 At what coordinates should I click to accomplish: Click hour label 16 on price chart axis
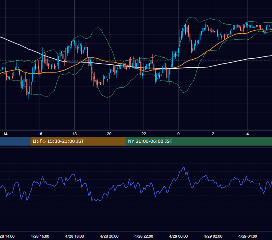point(40,134)
